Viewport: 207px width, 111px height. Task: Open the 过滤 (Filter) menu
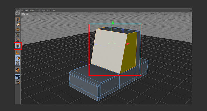tap(49, 10)
